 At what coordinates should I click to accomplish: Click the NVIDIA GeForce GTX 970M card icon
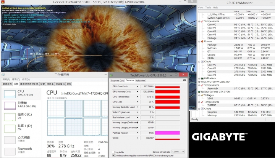199,92
